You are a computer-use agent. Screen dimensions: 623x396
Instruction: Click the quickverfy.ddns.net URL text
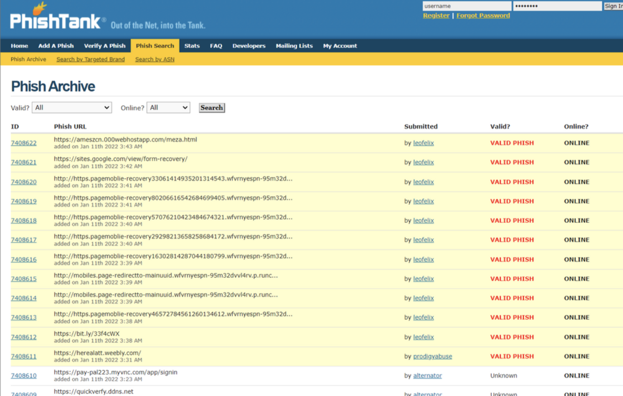[94, 391]
